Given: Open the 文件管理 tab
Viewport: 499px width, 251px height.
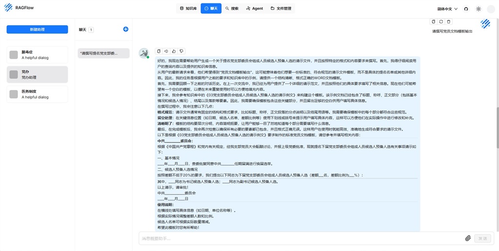Looking at the screenshot, I should (281, 9).
